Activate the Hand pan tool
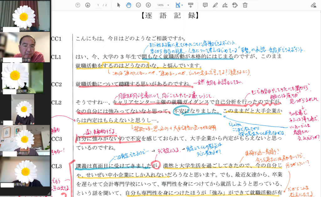 click(128, 5)
